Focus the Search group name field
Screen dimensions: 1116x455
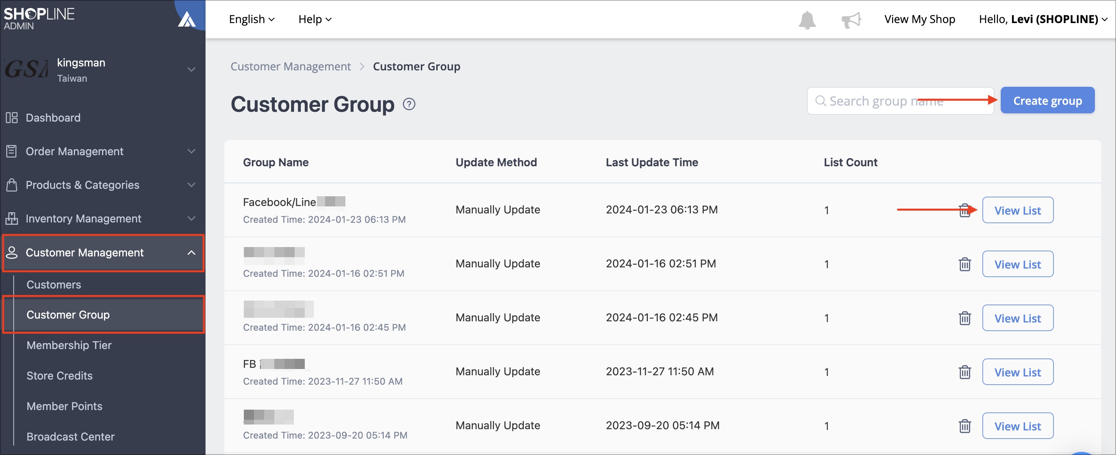point(900,101)
